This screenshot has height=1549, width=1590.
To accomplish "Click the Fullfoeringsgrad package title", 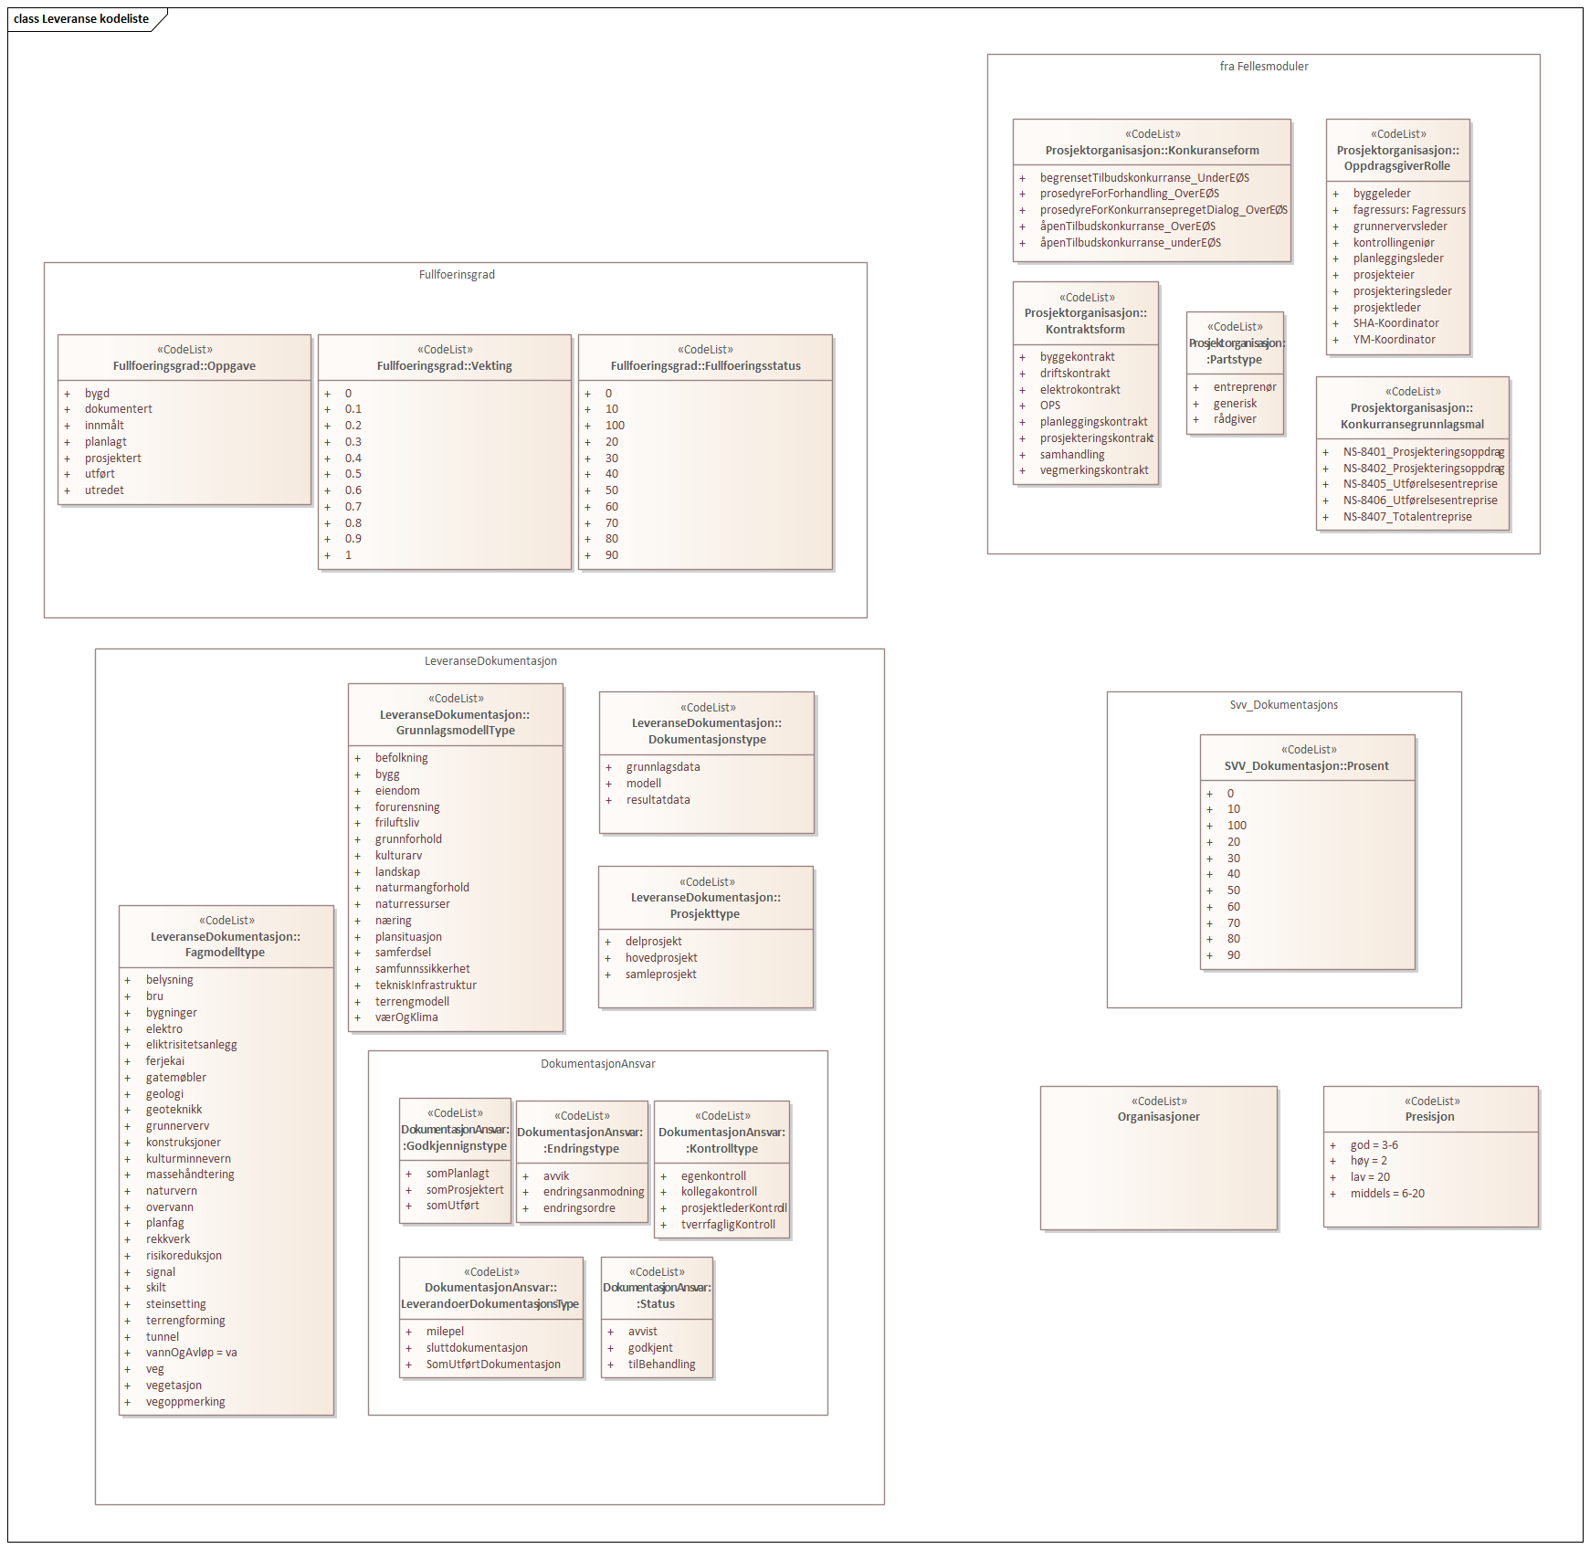I will click(457, 275).
